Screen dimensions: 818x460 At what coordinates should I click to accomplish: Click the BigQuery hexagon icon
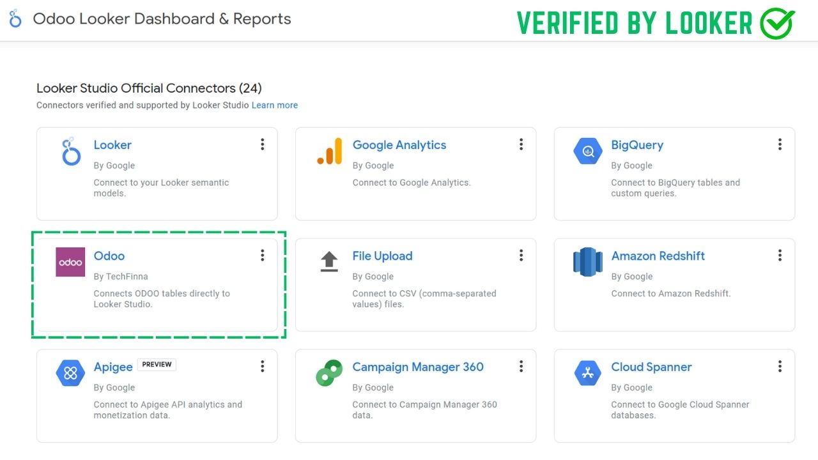pos(588,151)
